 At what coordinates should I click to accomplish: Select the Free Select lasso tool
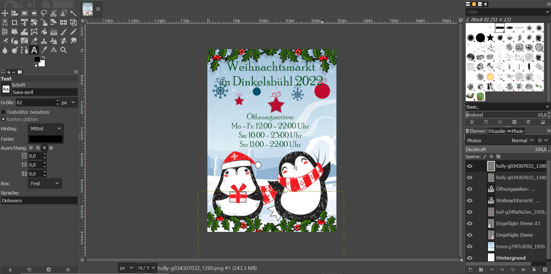44,13
